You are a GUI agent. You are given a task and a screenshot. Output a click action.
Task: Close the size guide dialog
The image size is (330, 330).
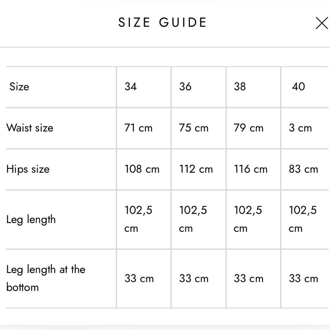(321, 23)
